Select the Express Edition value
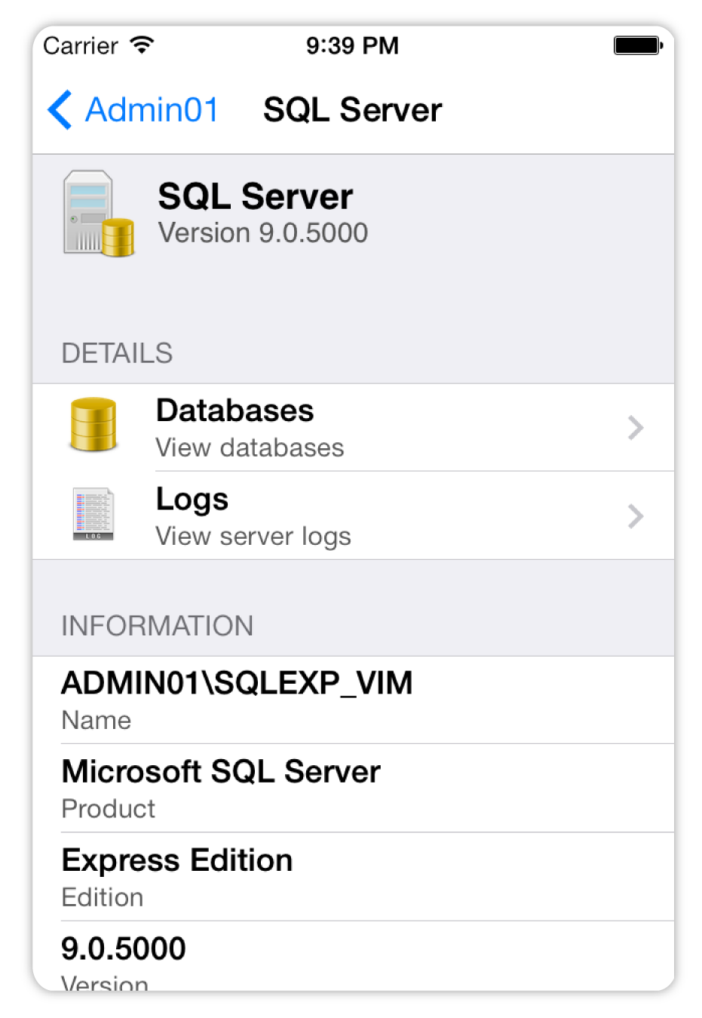The width and height of the screenshot is (702, 1018). coord(177,860)
